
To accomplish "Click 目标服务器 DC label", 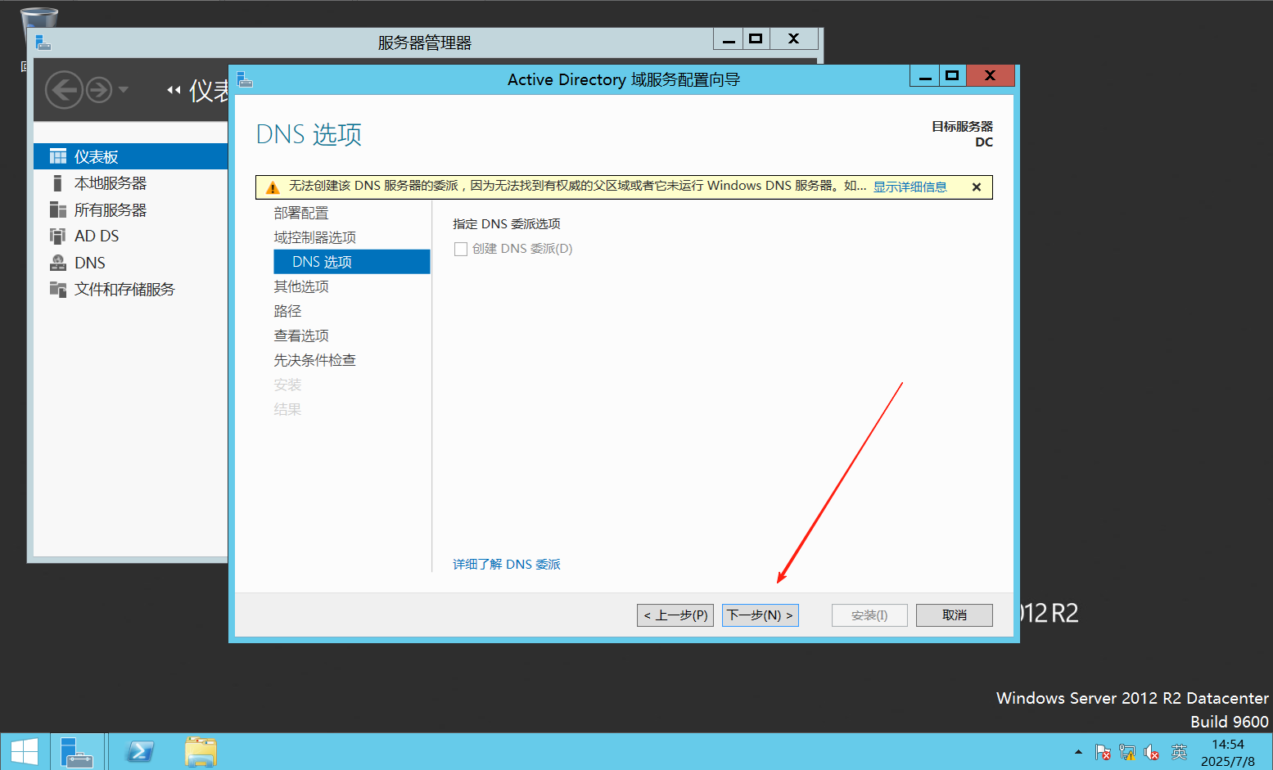I will point(962,134).
